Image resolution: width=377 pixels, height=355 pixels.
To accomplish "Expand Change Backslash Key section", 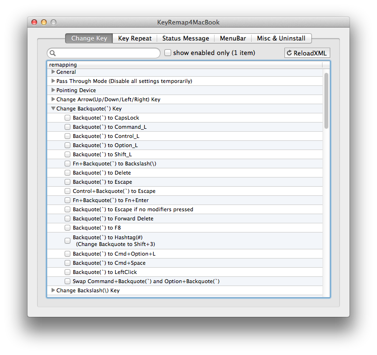I will [x=53, y=290].
